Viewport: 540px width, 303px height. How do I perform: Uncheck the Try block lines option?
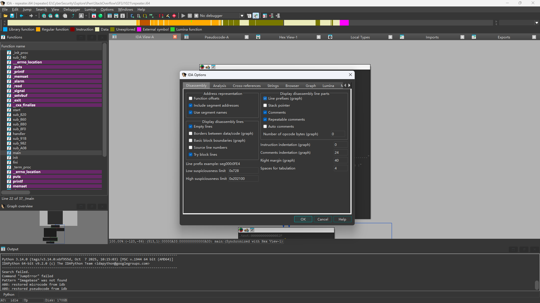point(191,155)
